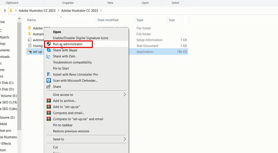Select Enable/Disable Digital Signature Icons
Image resolution: width=278 pixels, height=153 pixels.
[x=80, y=38]
